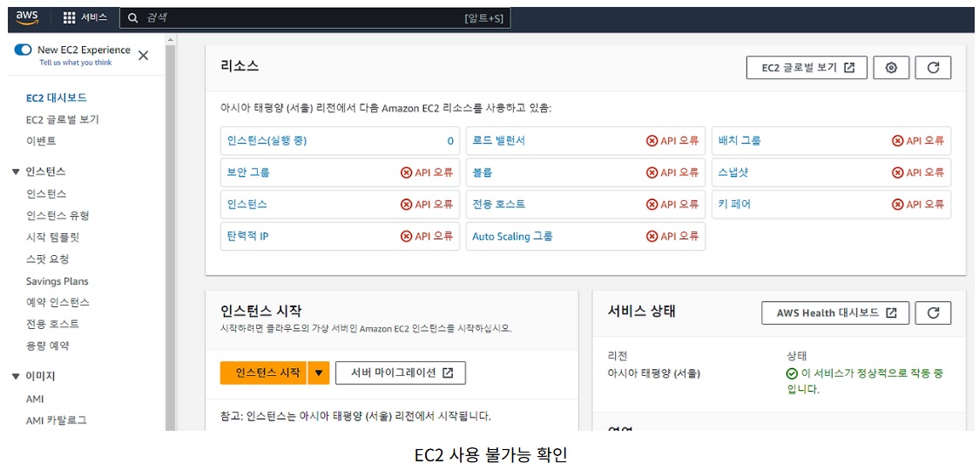Image resolution: width=979 pixels, height=470 pixels.
Task: Click API 오류 icon beside Auto Scaling 그룹
Action: (x=652, y=237)
